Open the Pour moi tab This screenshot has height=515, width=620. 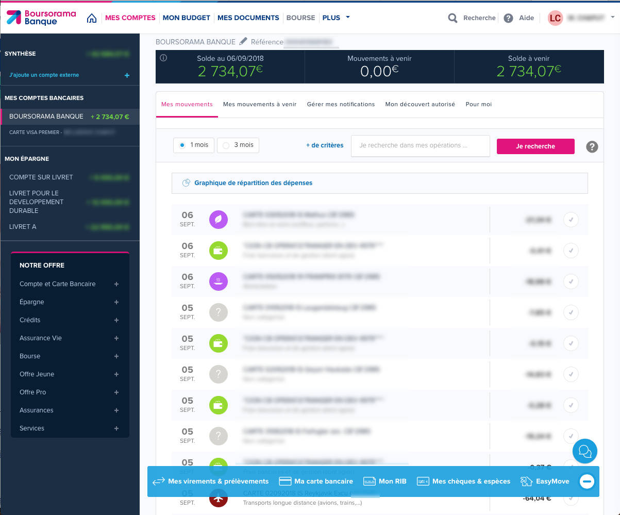479,104
